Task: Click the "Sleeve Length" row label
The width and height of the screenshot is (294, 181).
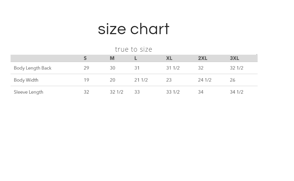Action: point(29,92)
